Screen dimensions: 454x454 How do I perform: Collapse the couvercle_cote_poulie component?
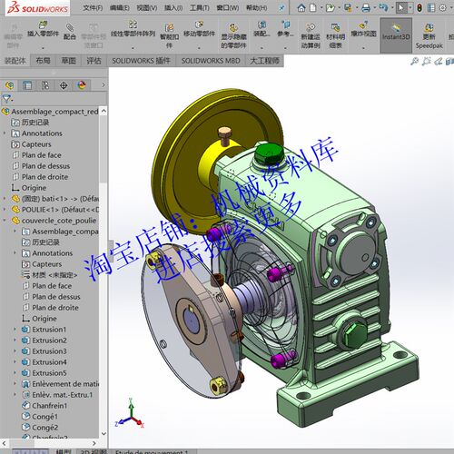click(5, 221)
